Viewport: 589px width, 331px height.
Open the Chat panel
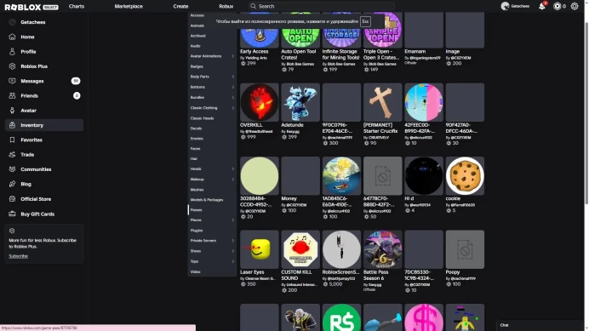540,325
